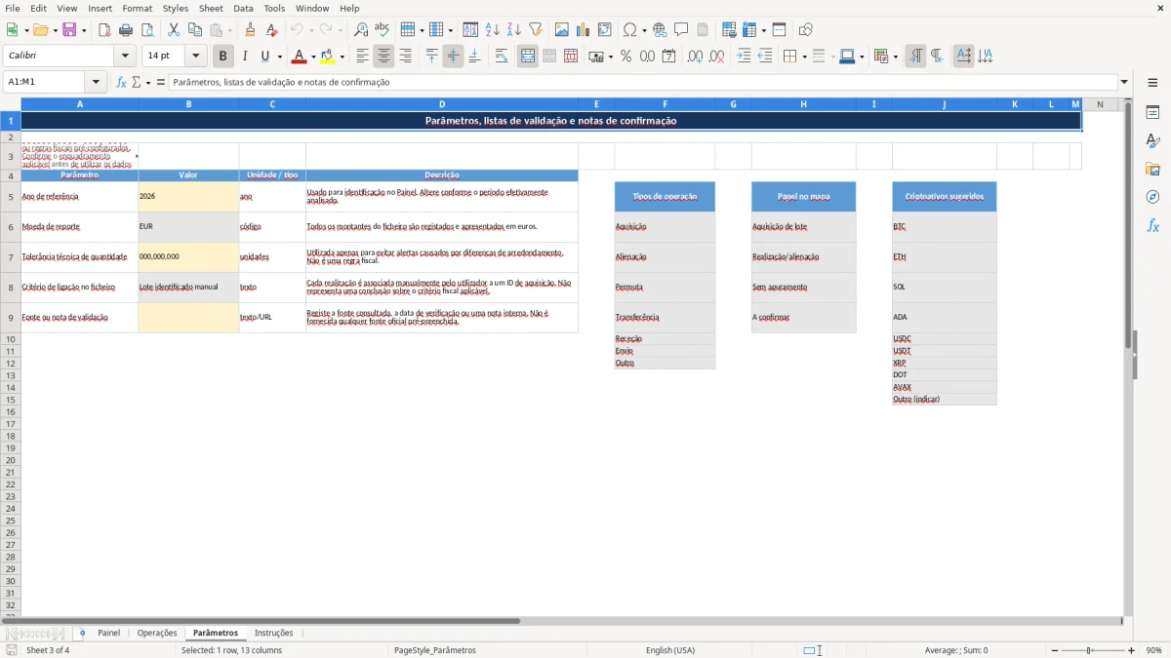Toggle Center Vertically alignment

pos(453,57)
